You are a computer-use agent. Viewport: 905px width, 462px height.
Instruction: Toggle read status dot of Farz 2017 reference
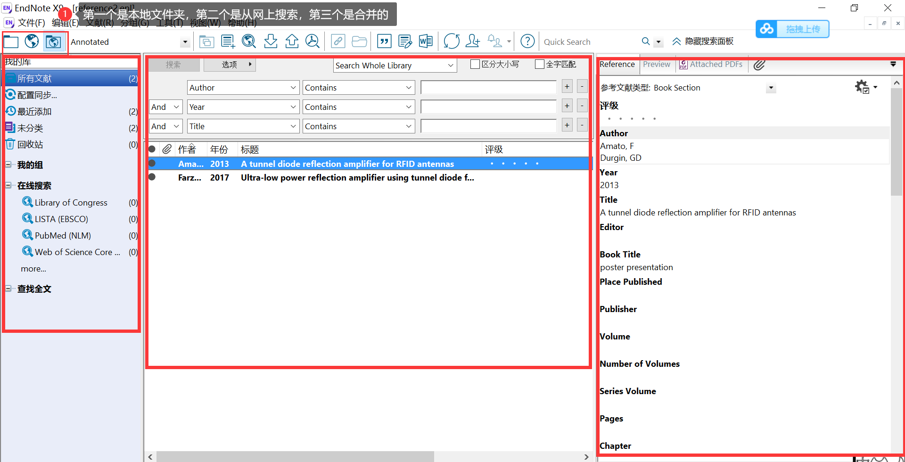(152, 177)
